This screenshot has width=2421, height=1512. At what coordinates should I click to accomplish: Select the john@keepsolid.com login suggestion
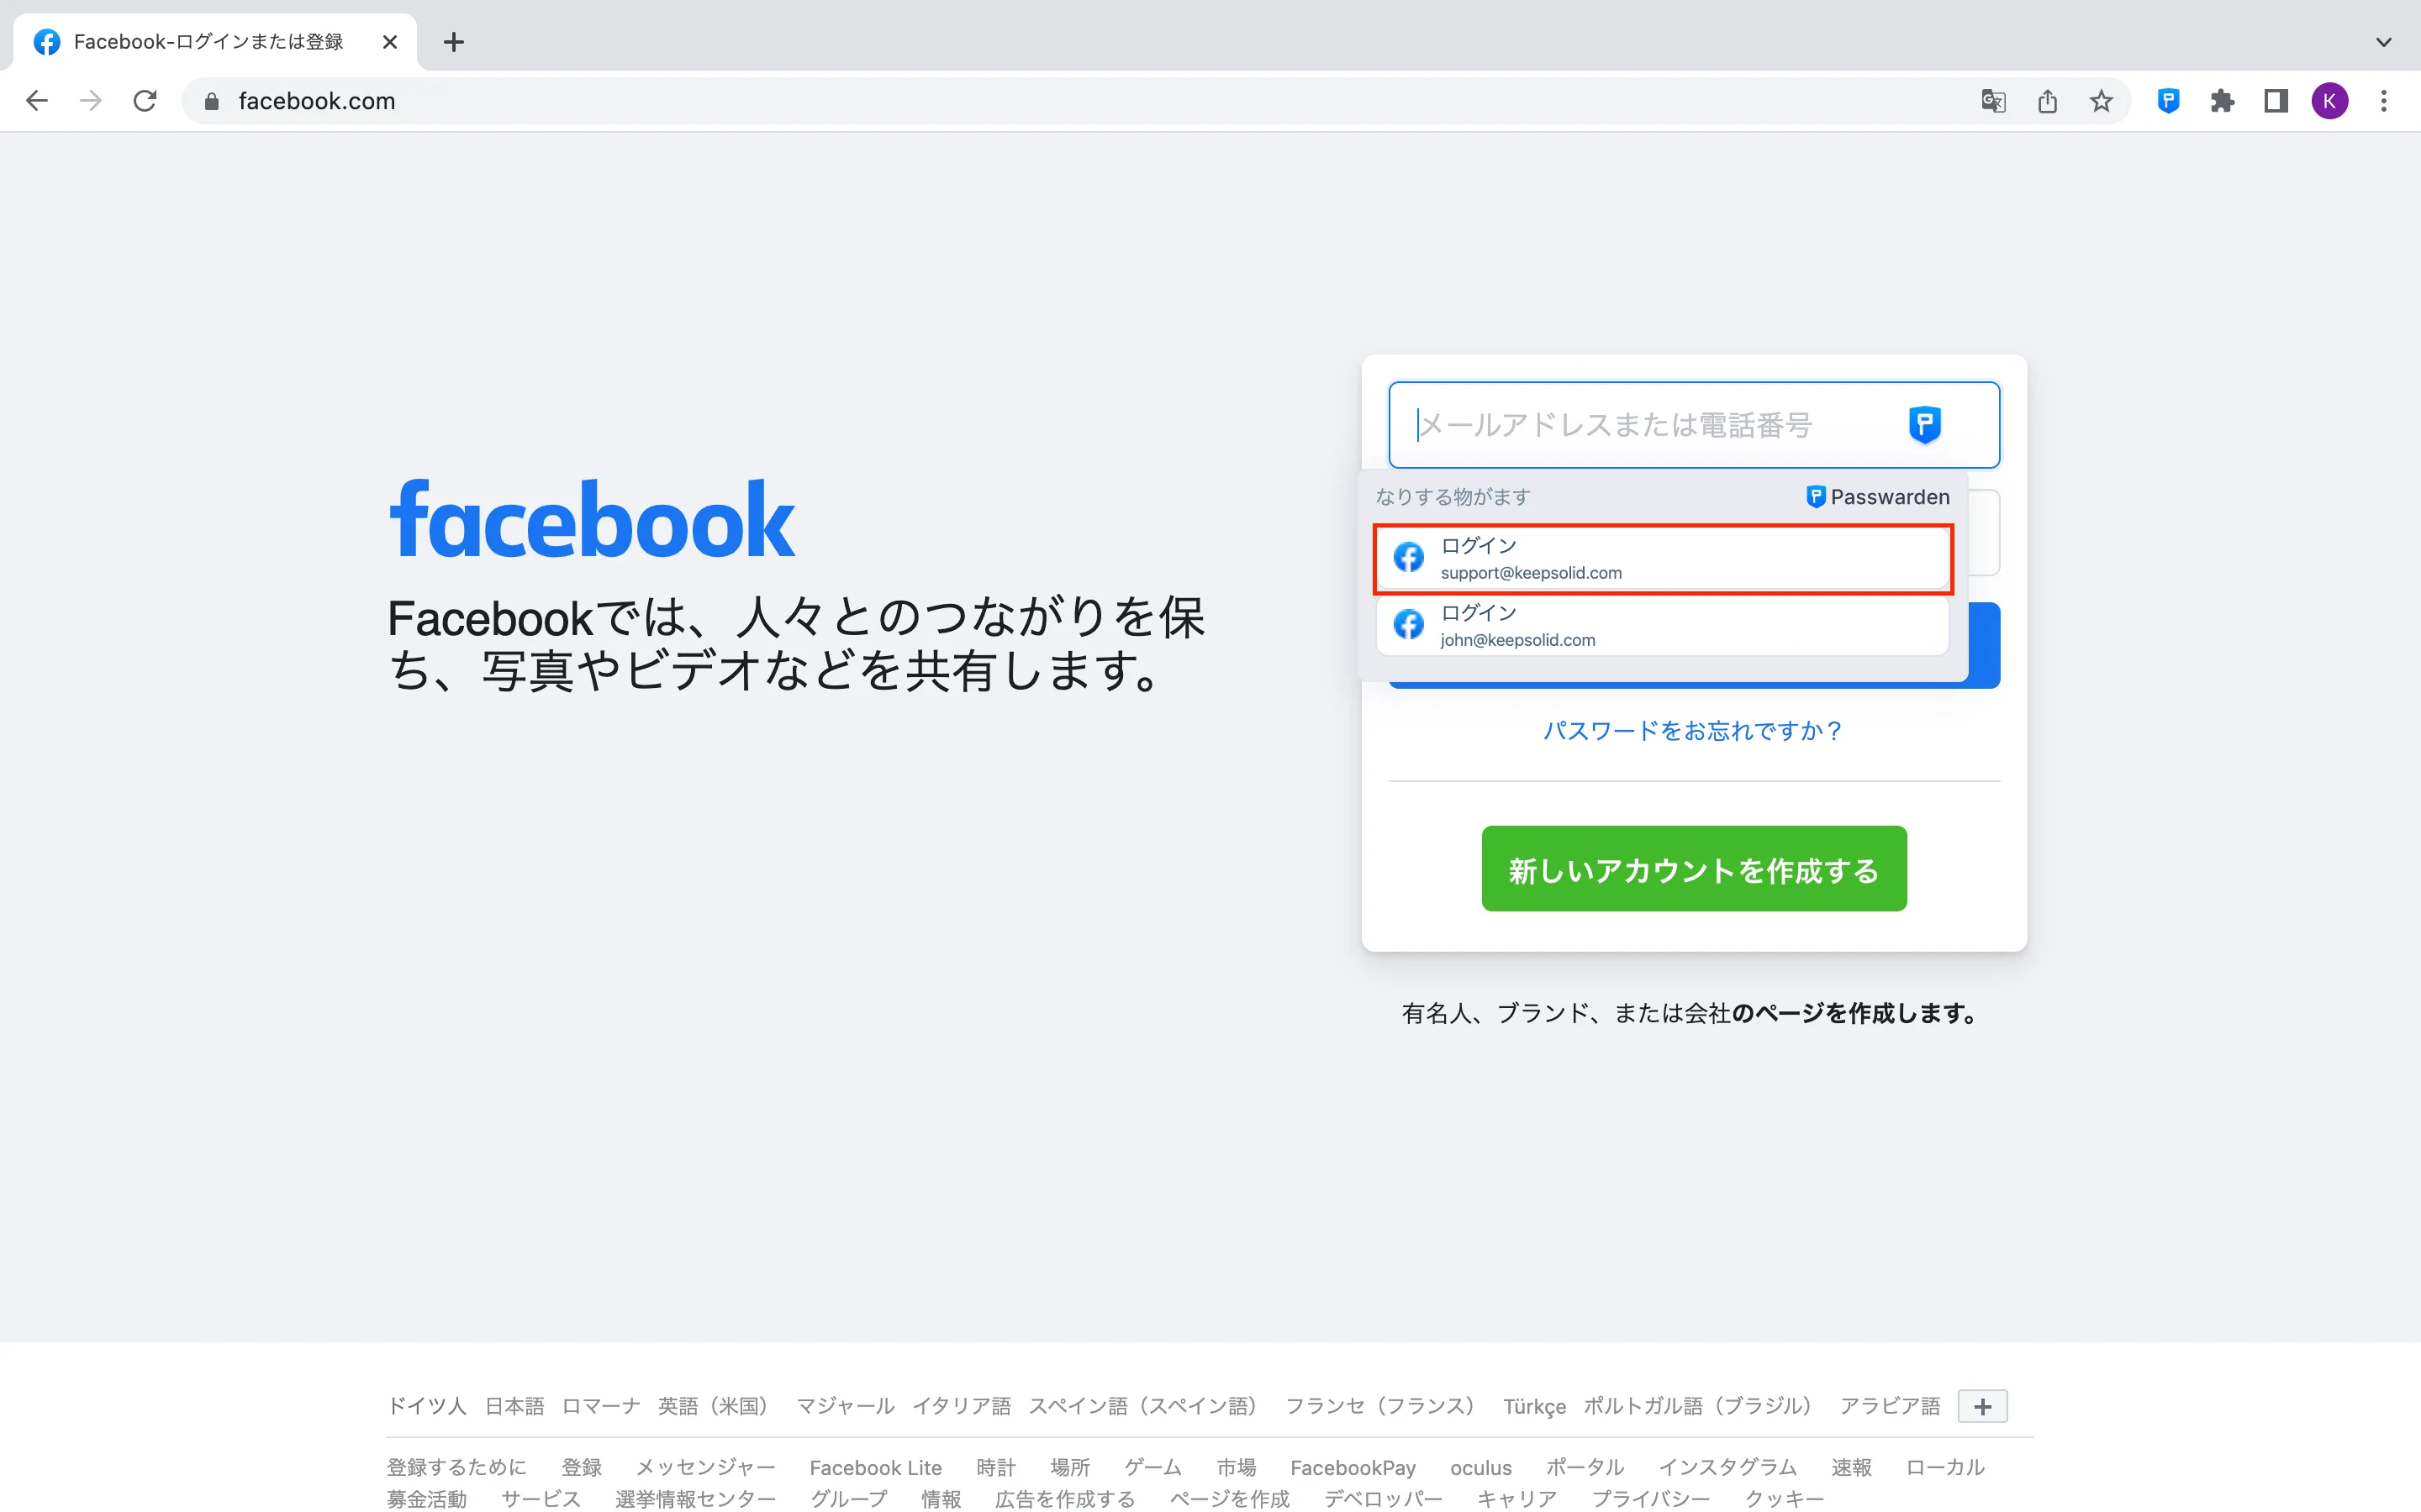pos(1662,626)
